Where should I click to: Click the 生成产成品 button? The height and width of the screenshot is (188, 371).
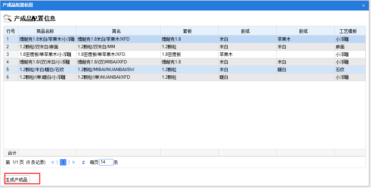click(x=17, y=179)
